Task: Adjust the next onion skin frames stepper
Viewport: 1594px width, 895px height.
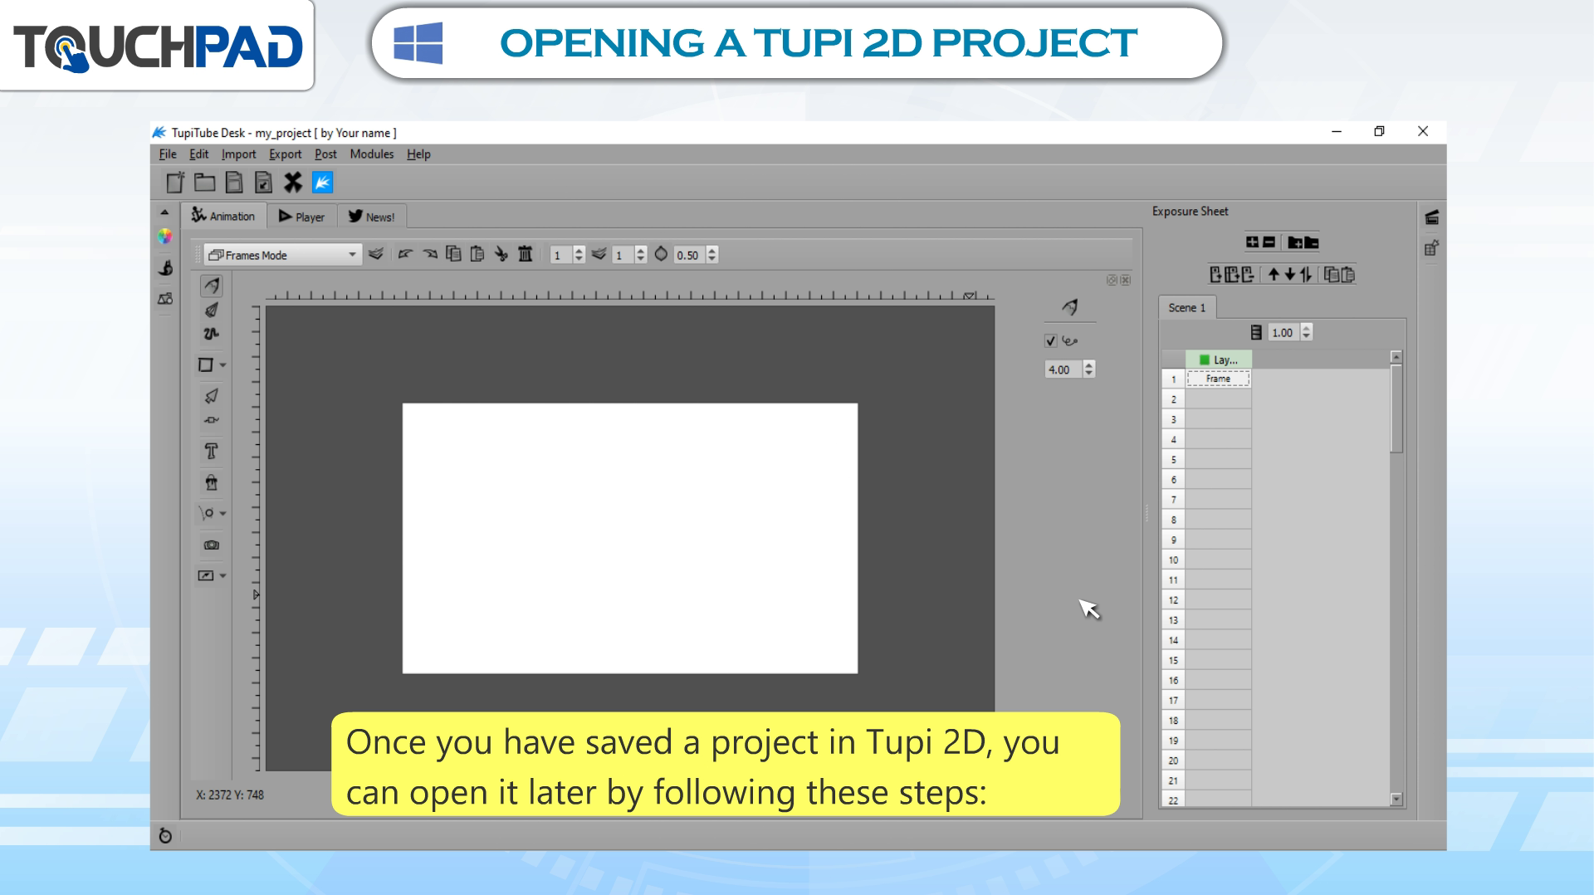Action: (640, 255)
